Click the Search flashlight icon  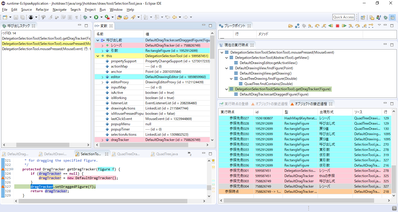[x=133, y=17]
